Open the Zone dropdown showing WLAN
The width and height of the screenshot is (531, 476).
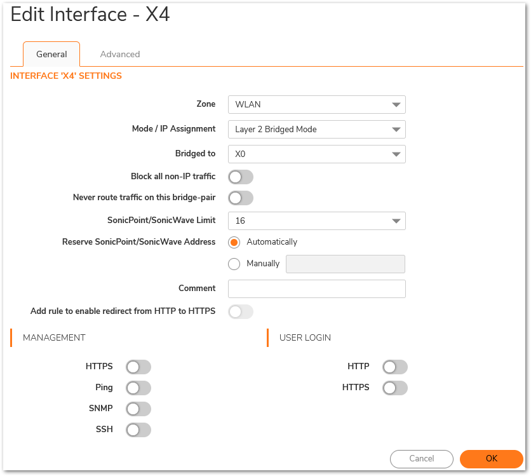coord(317,104)
